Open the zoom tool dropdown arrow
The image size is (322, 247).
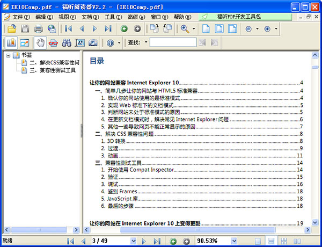[x=194, y=29]
